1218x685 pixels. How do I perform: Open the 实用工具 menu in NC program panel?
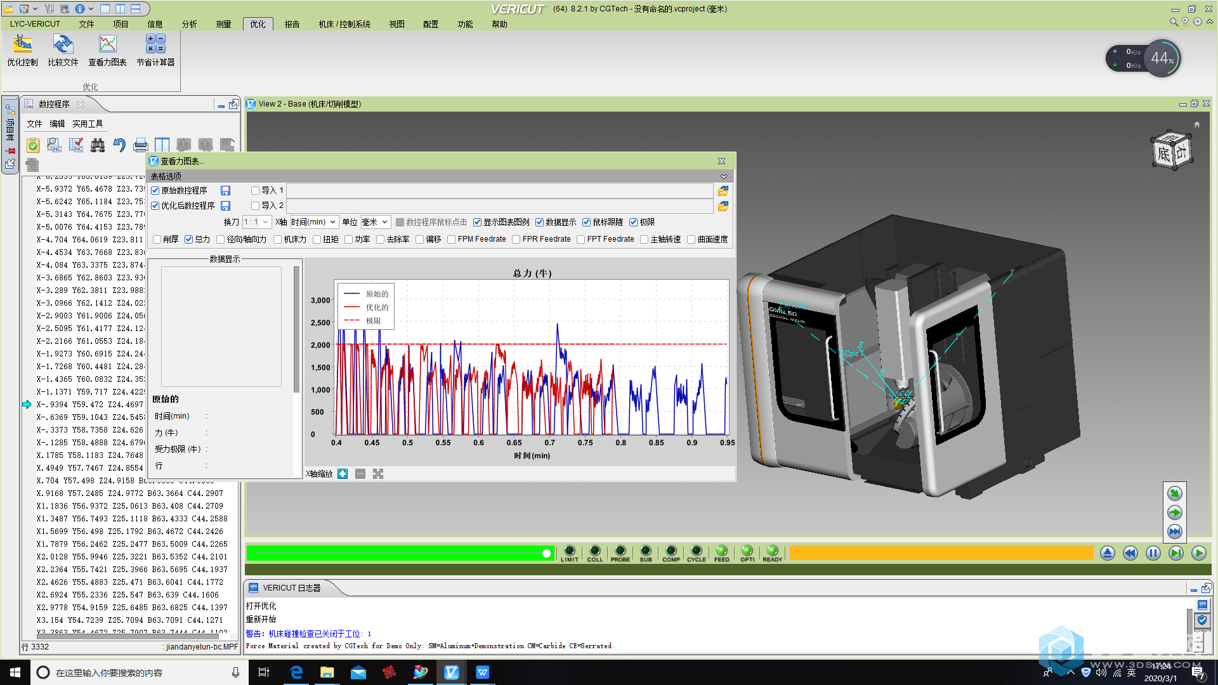(x=88, y=124)
